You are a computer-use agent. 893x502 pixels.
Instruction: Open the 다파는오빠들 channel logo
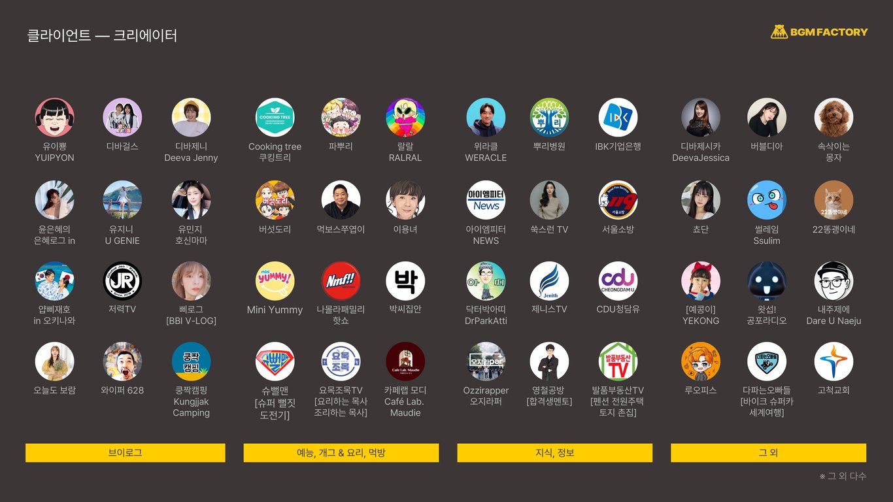767,361
